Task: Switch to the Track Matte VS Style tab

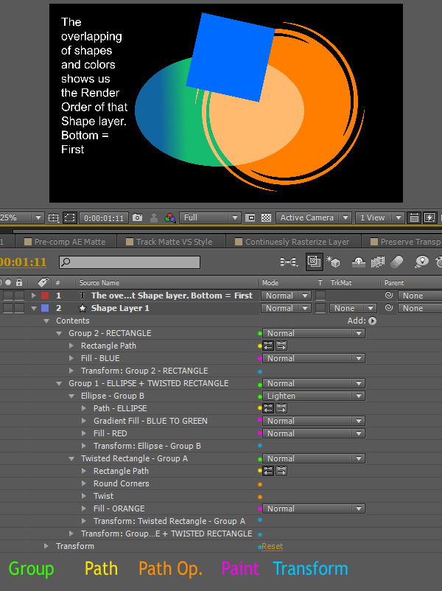Action: pyautogui.click(x=173, y=242)
